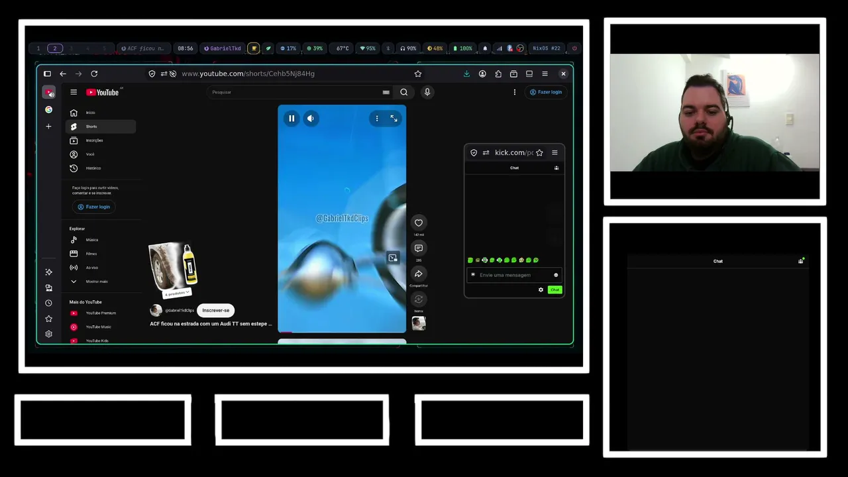Image resolution: width=848 pixels, height=477 pixels.
Task: Switch to workspace 2 in the top bar
Action: [x=55, y=48]
